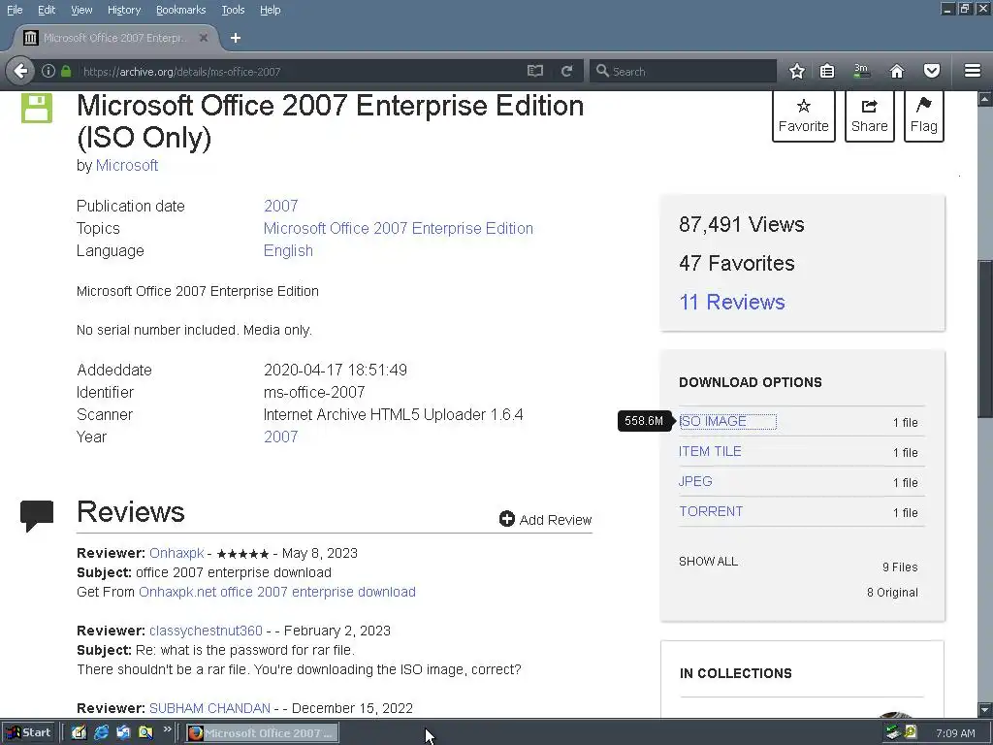993x745 pixels.
Task: Open the Pocket icon in the toolbar
Action: (932, 71)
